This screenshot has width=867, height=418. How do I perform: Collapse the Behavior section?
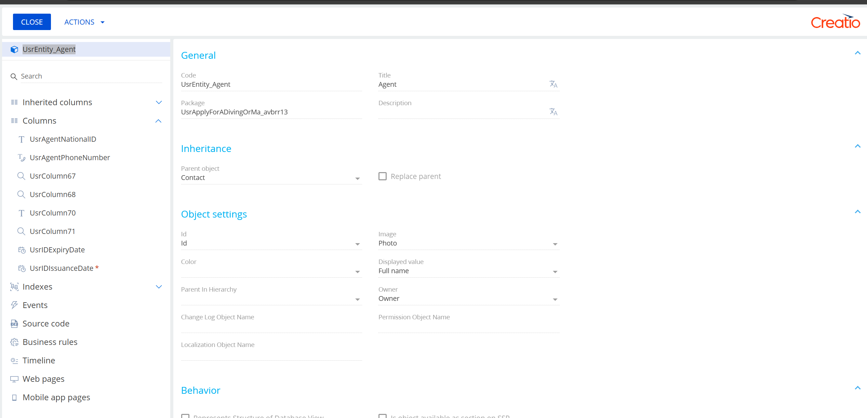coord(857,388)
